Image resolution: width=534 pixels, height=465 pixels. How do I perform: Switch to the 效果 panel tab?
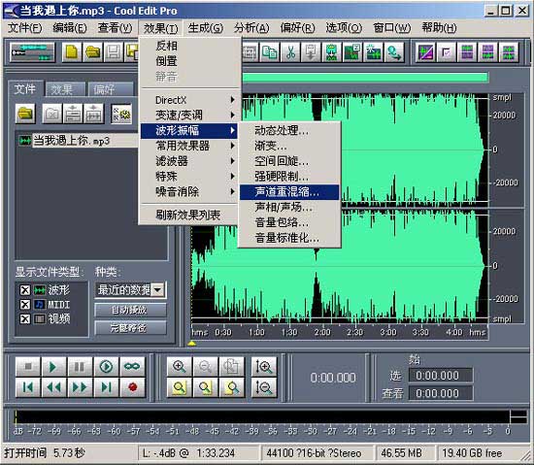click(x=65, y=89)
